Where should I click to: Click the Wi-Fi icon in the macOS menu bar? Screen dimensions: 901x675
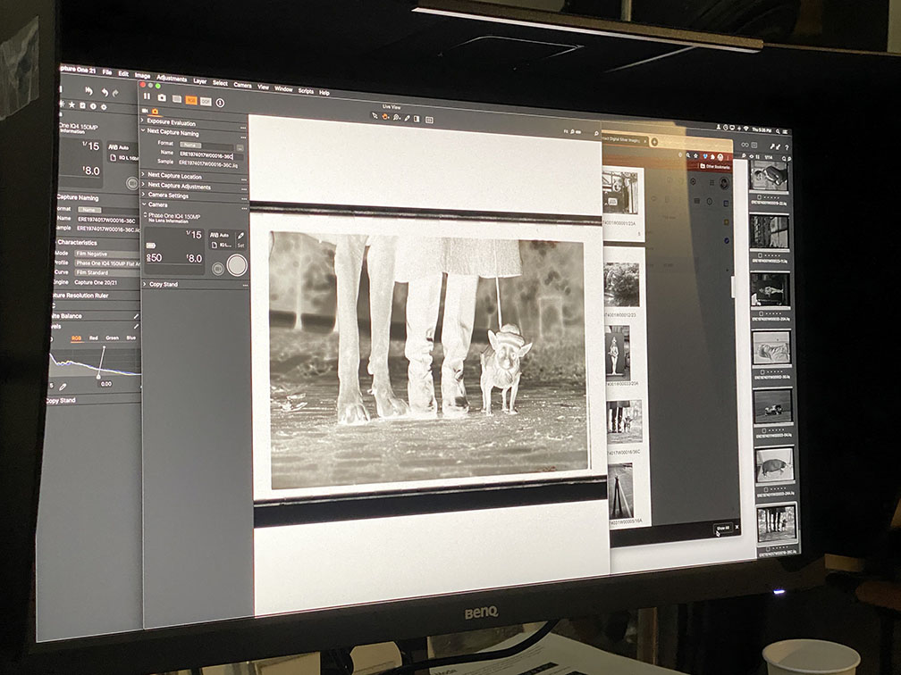point(745,129)
